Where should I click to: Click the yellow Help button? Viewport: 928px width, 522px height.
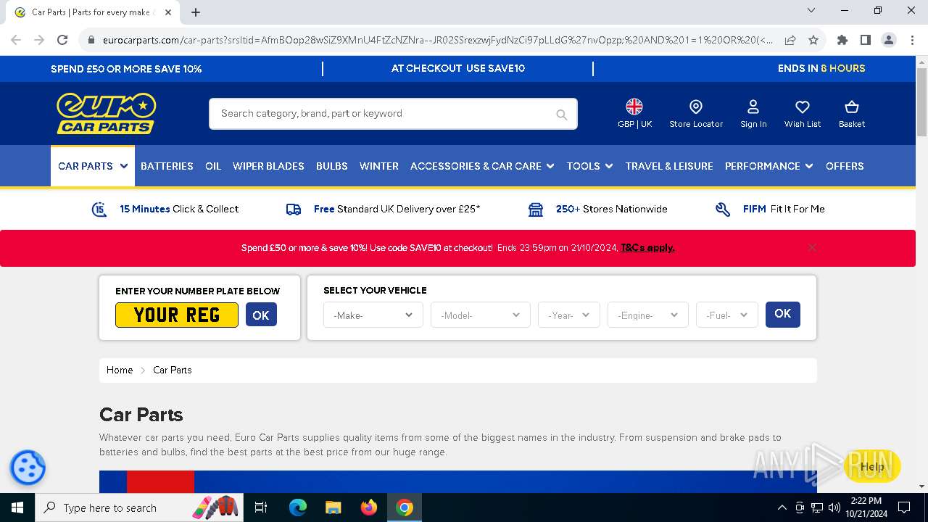click(x=872, y=466)
